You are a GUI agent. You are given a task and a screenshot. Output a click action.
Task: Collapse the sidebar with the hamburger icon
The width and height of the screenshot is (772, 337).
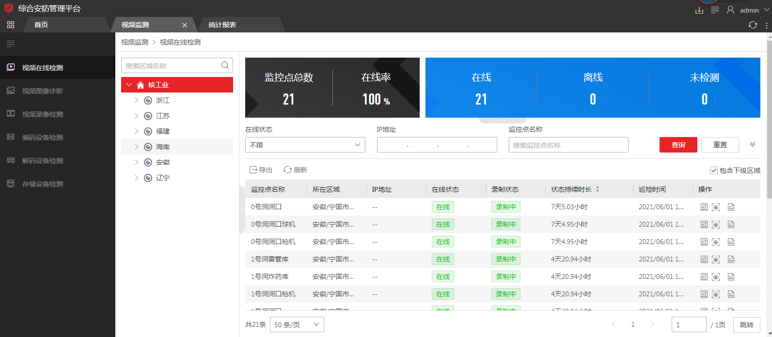(x=11, y=44)
